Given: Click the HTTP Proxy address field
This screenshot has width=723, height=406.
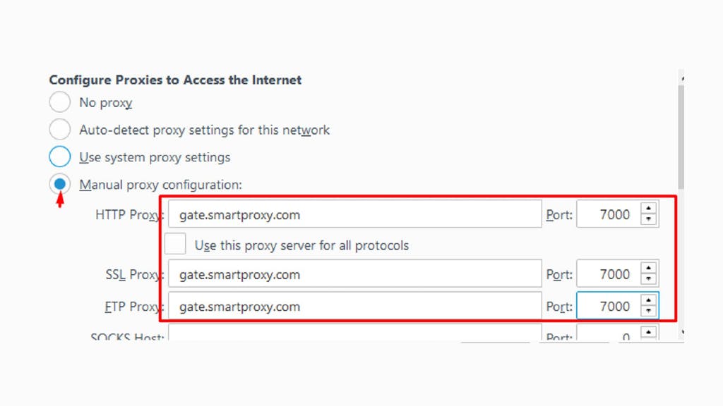Looking at the screenshot, I should click(x=354, y=214).
